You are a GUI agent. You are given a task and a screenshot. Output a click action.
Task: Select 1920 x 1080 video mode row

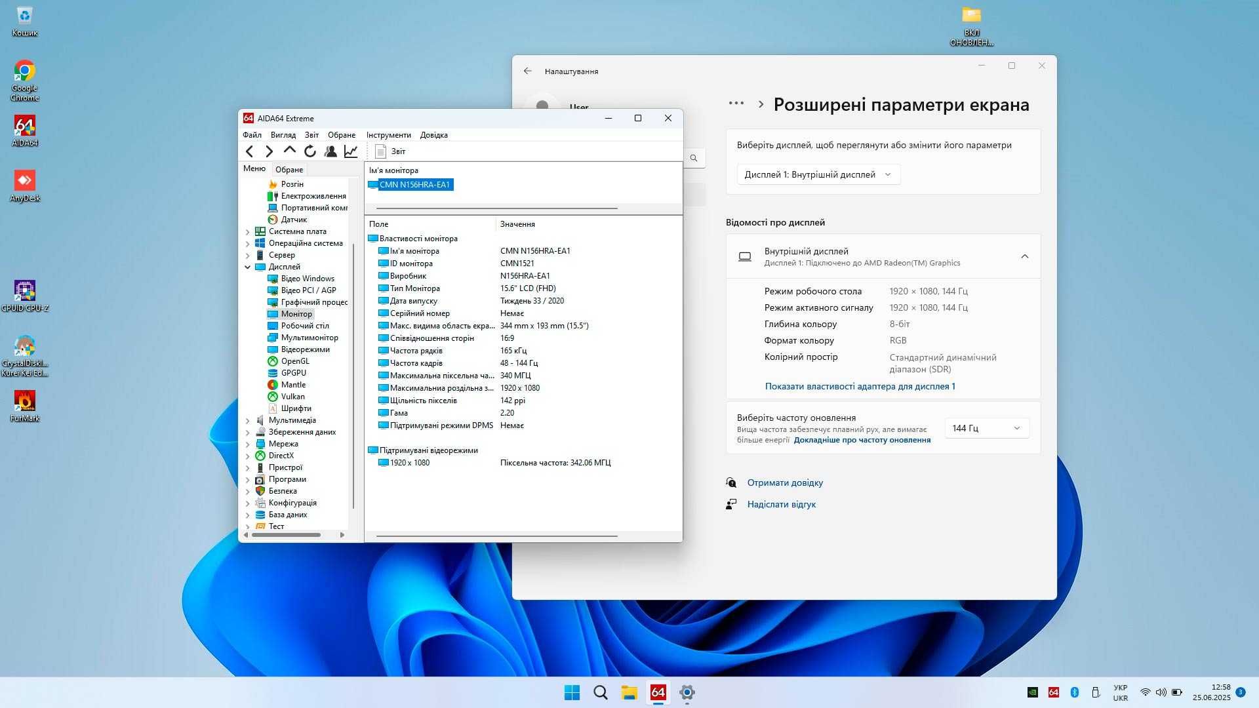pos(523,463)
